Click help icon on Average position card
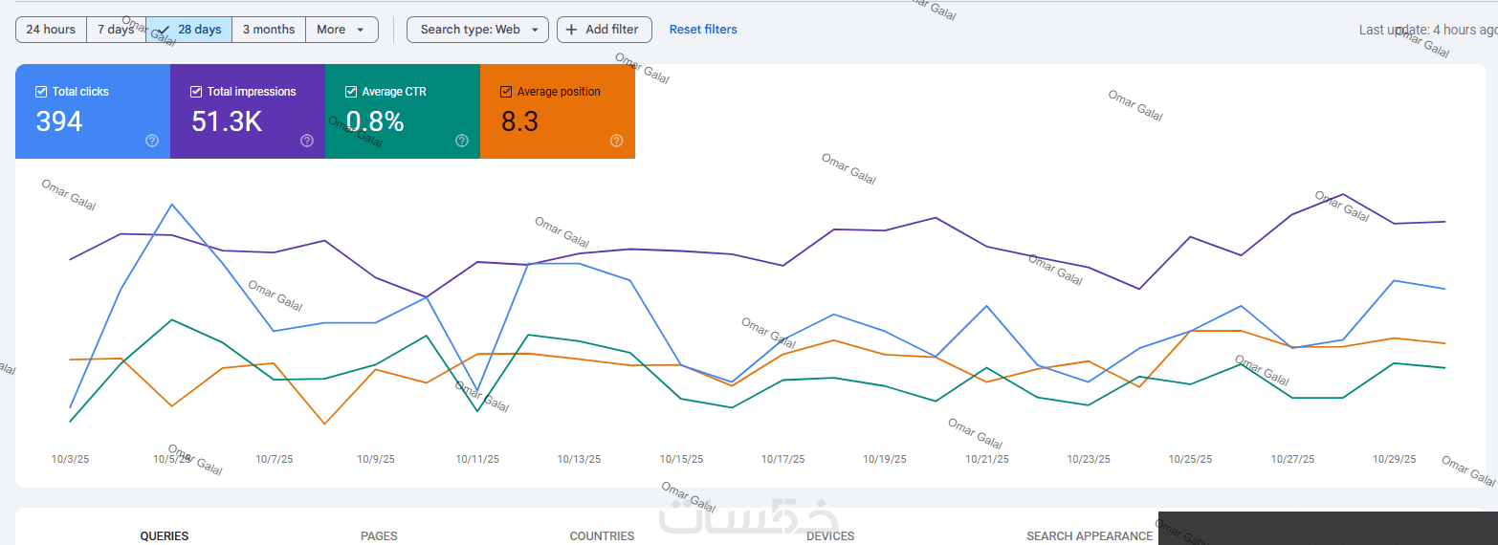Screen dimensions: 1498x545 [x=617, y=141]
